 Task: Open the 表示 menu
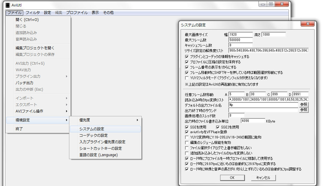(95, 13)
